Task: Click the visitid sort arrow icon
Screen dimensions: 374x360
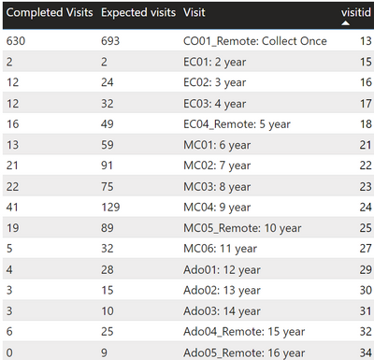Action: (x=345, y=23)
